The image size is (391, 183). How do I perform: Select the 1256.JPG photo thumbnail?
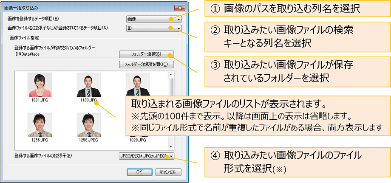click(40, 124)
